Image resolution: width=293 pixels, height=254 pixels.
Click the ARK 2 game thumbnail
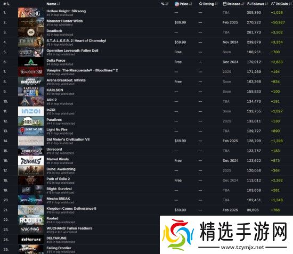coord(31,101)
